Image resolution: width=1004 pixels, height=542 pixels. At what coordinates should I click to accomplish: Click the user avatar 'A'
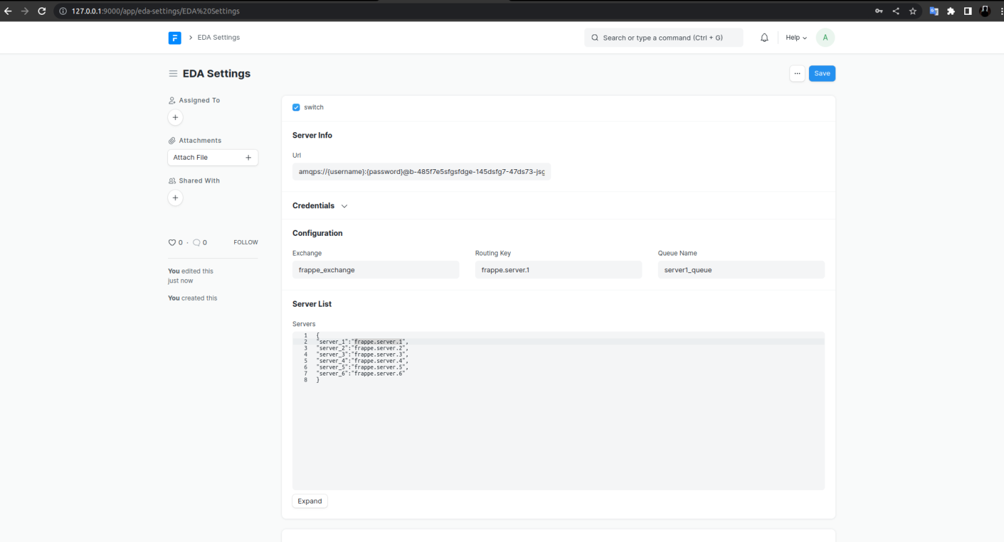click(x=825, y=38)
